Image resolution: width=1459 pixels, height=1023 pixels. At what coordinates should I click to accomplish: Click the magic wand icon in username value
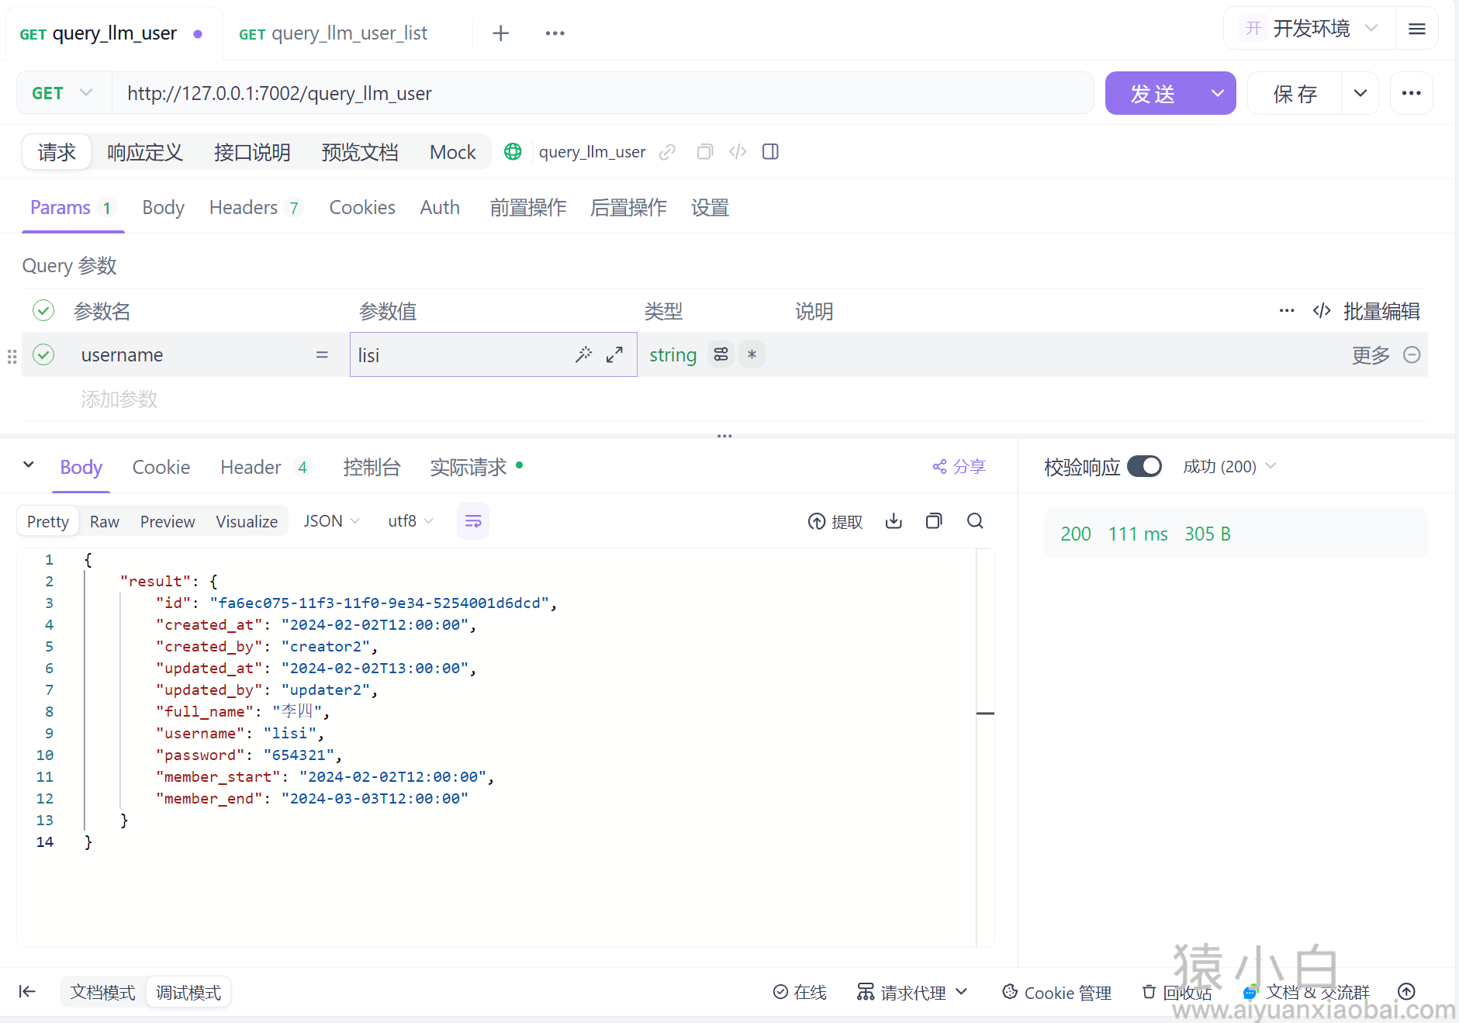[x=583, y=354]
